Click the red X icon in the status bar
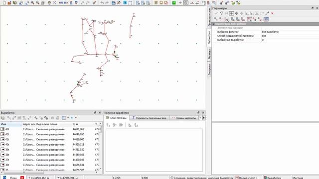This screenshot has height=179, width=319. [22, 178]
